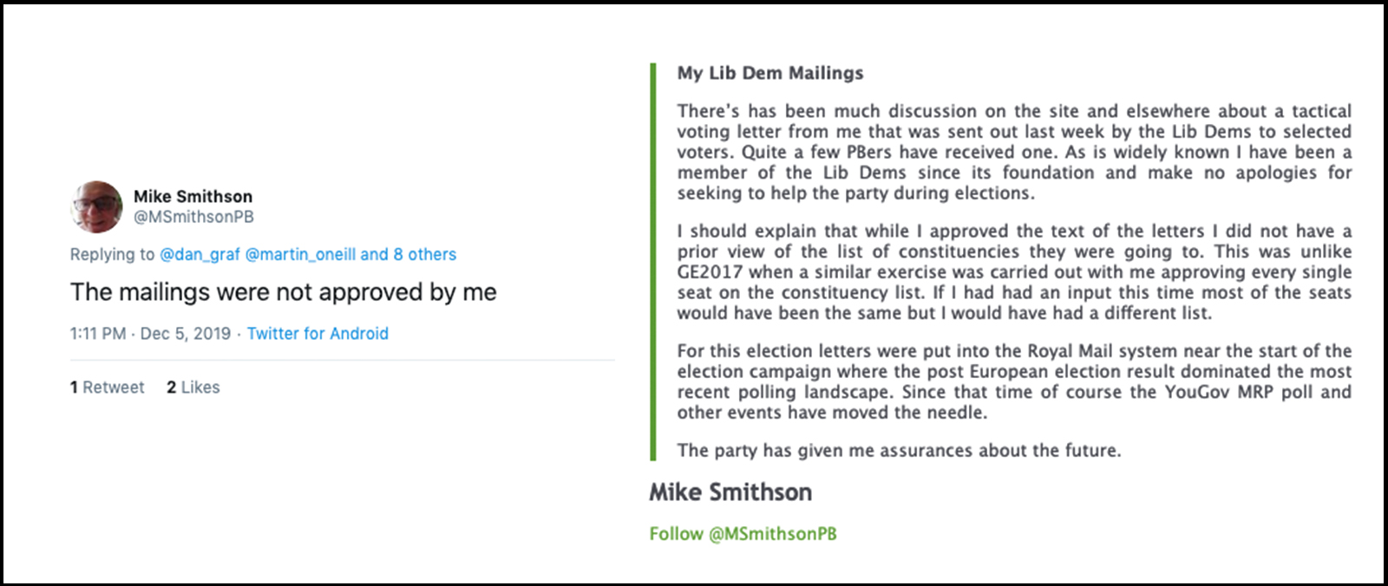Open the 1:11 PM Dec 5, 2019 timestamp

tap(150, 334)
